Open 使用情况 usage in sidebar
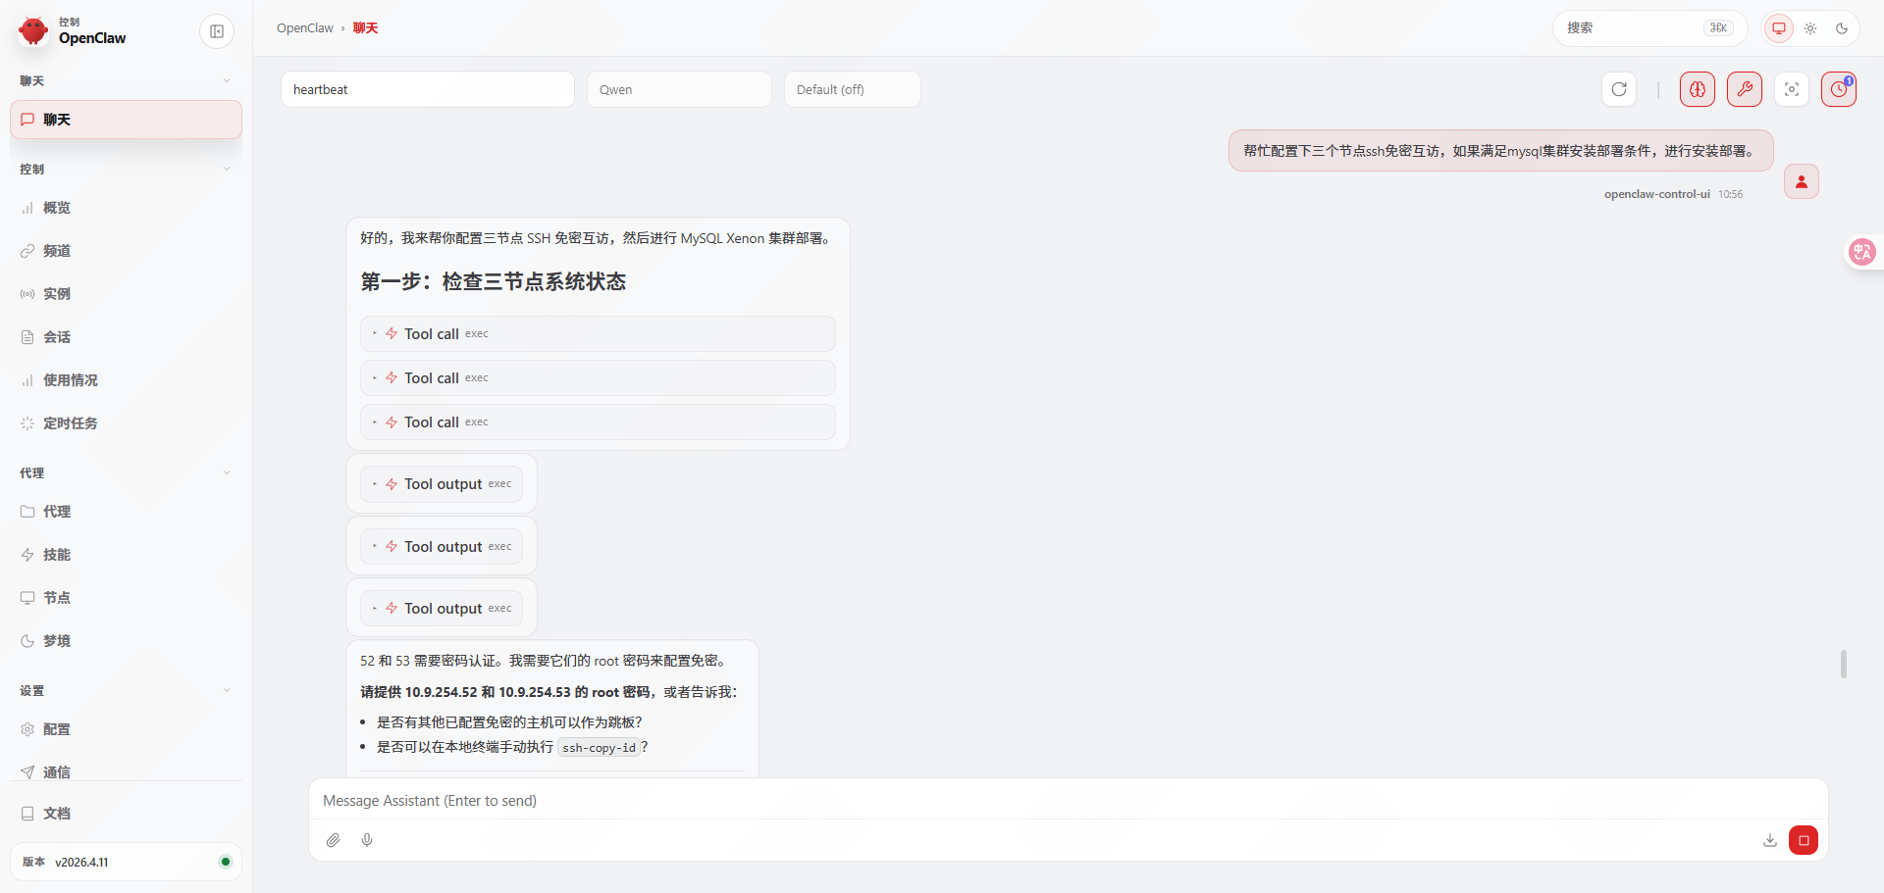This screenshot has width=1884, height=893. 126,380
